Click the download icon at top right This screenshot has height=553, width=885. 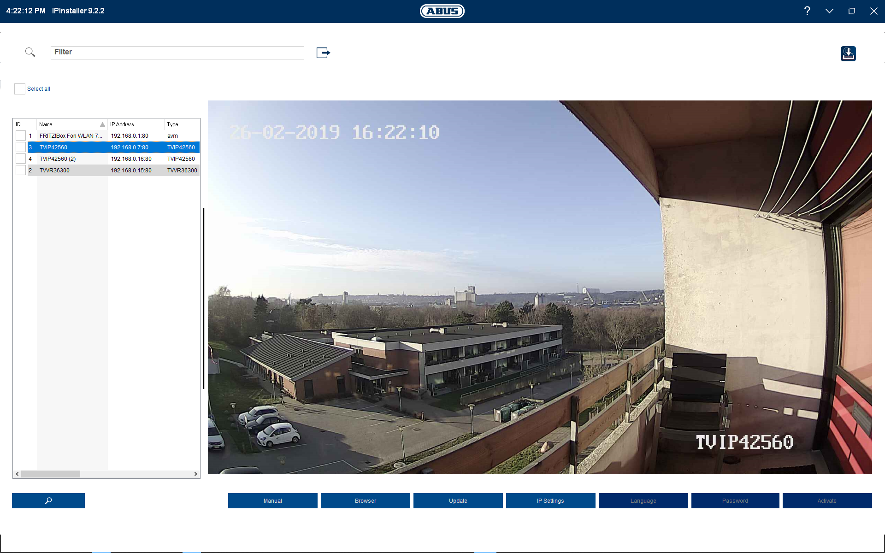click(848, 53)
